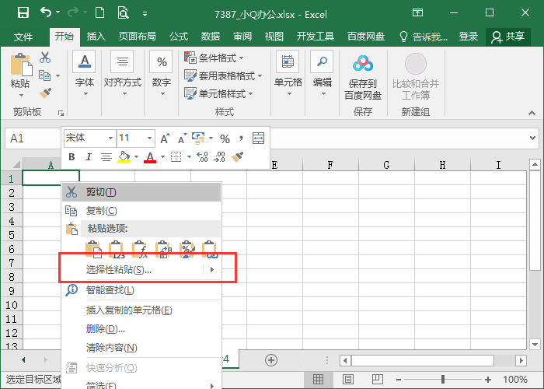Switch to Page Layout view in status bar
Screen dimensions: 544x389
click(x=348, y=380)
